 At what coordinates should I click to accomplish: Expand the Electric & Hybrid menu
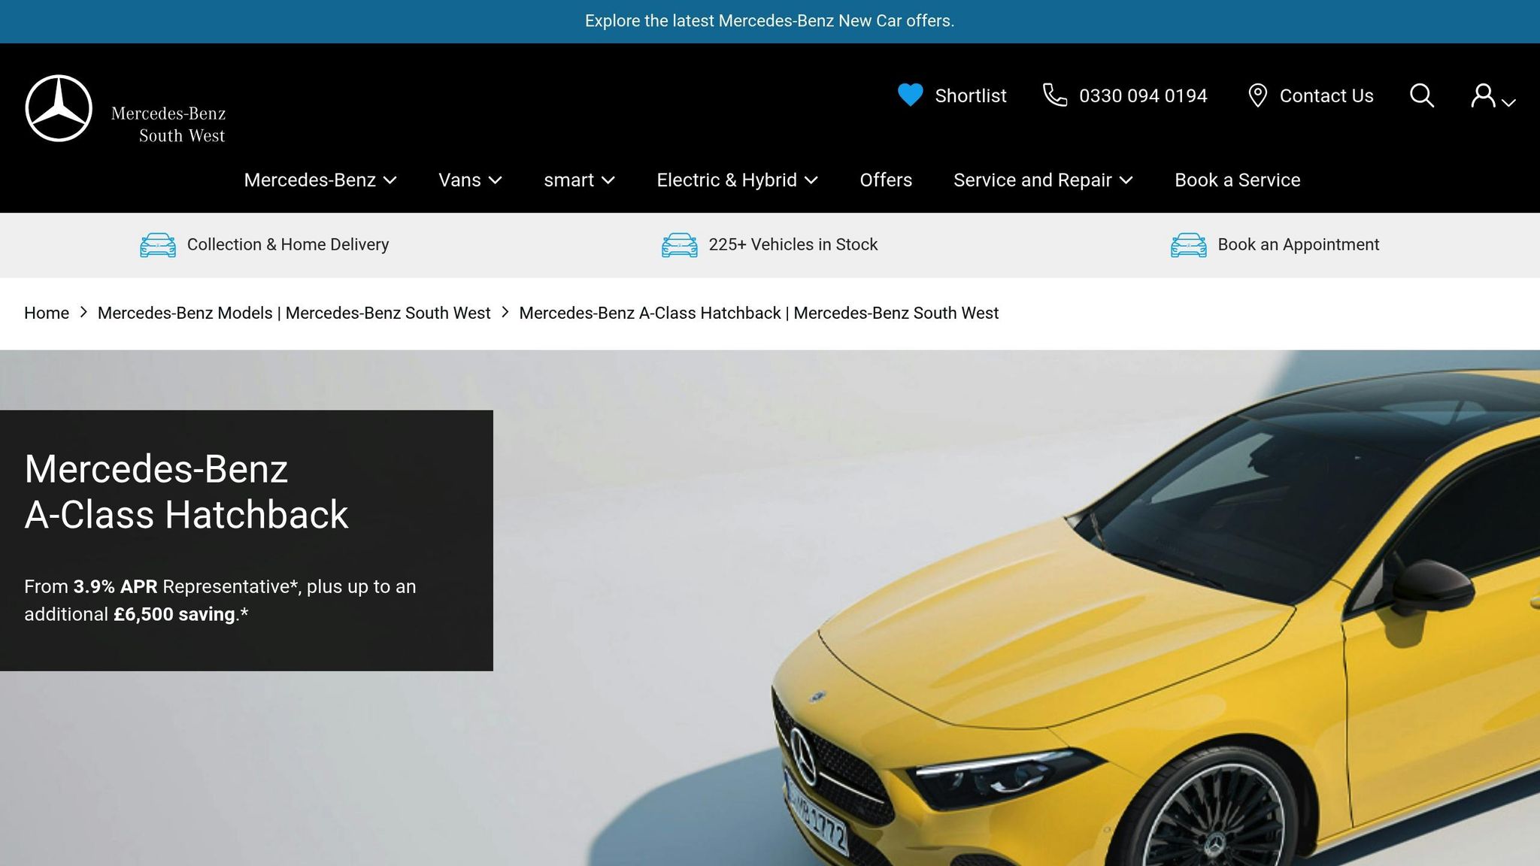click(737, 180)
